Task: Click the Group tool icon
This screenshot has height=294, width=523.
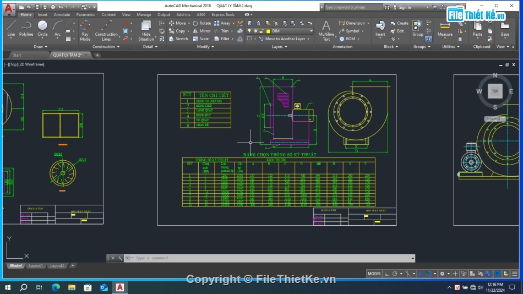Action: [418, 25]
